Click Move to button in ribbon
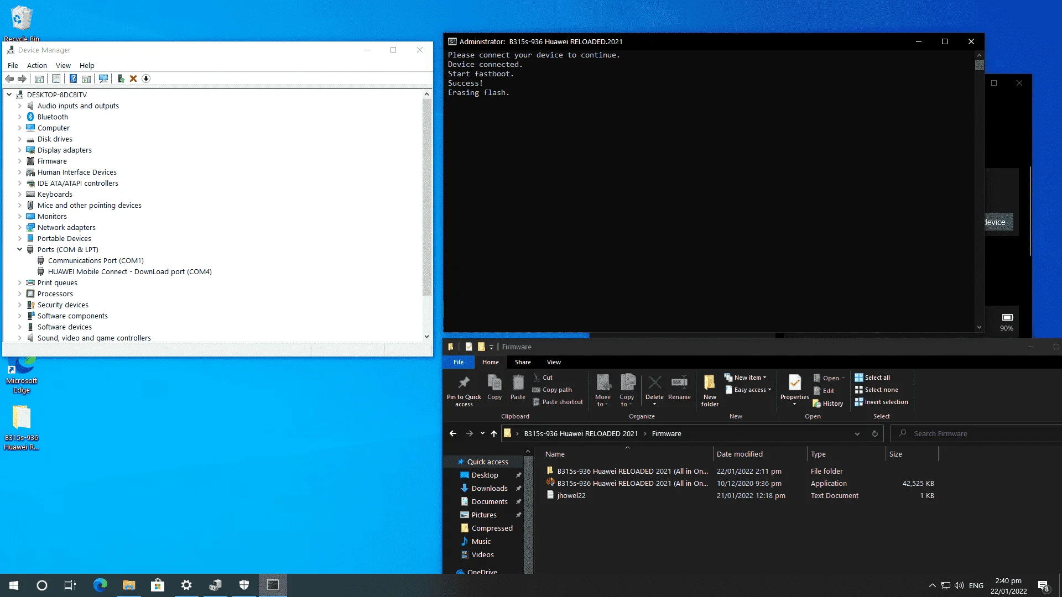 point(603,390)
